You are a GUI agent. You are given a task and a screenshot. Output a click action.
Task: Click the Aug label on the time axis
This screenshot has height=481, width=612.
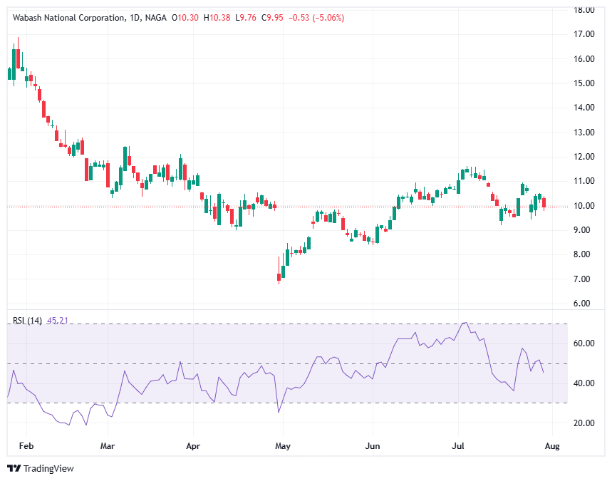click(x=554, y=445)
